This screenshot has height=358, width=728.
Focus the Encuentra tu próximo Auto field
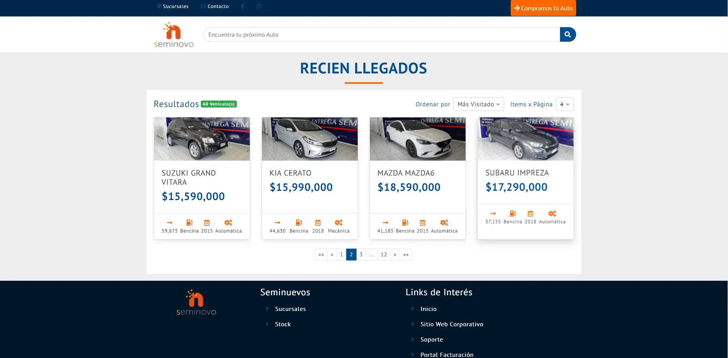(x=381, y=35)
